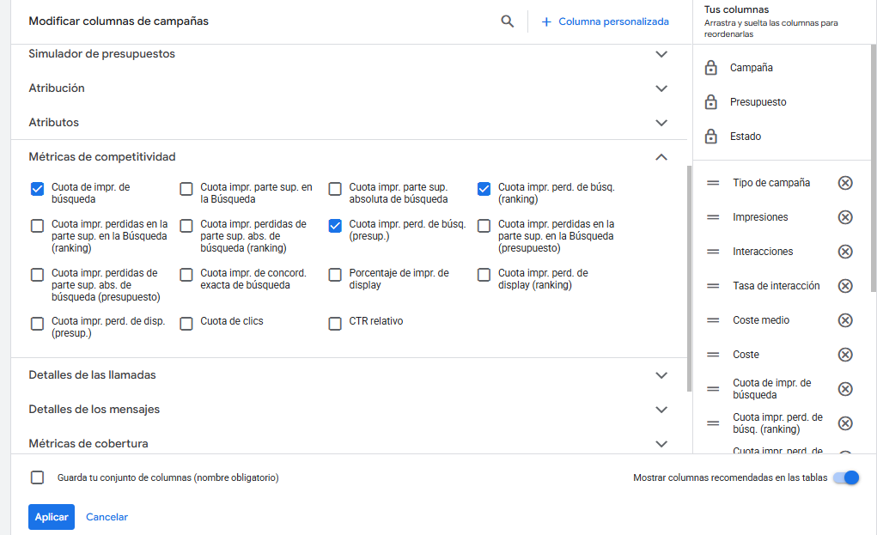Click the column list scrollbar
Image resolution: width=877 pixels, height=535 pixels.
pyautogui.click(x=689, y=278)
